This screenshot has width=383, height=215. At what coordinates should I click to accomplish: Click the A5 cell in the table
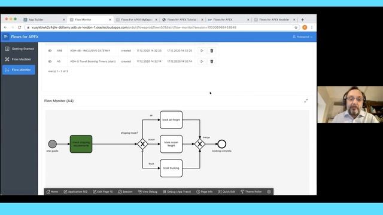click(59, 62)
